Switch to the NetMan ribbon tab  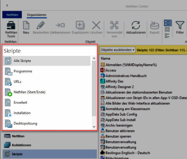click(10, 14)
